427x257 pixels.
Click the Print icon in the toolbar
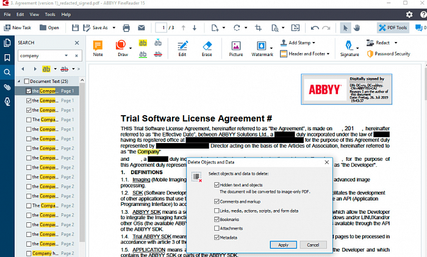126,27
